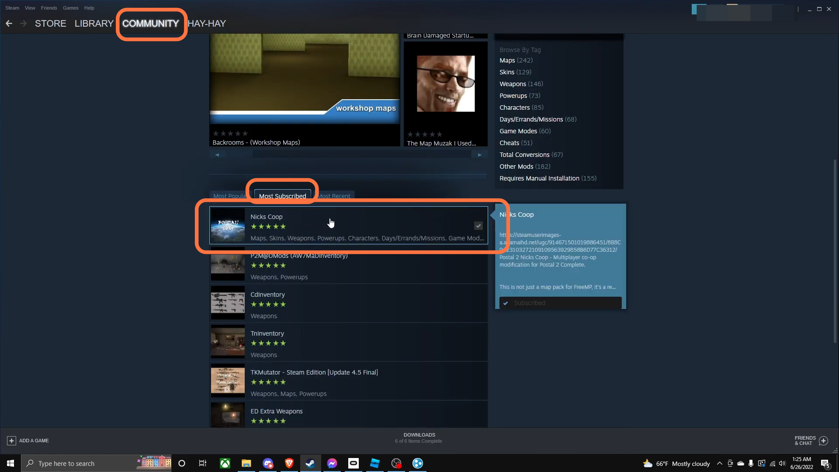This screenshot has height=472, width=839.
Task: Open File Explorer from the taskbar
Action: click(x=246, y=463)
